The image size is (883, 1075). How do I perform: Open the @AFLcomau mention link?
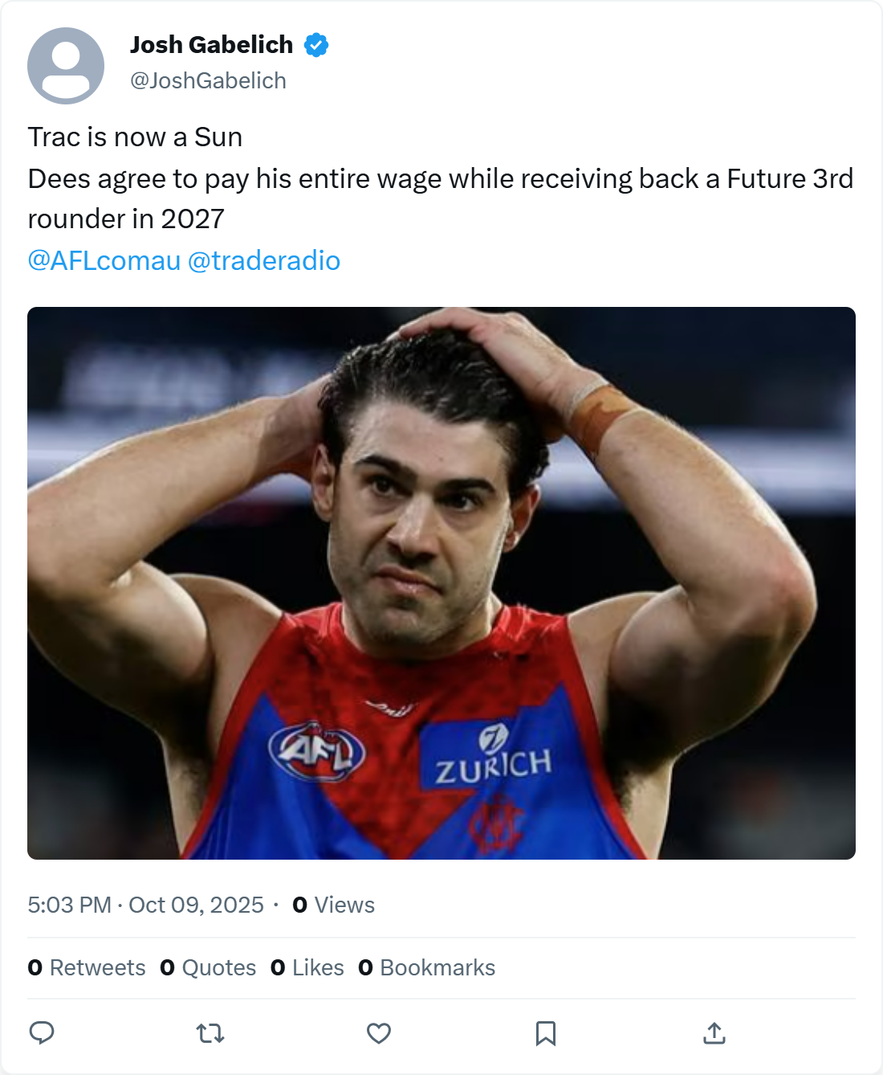pyautogui.click(x=104, y=260)
